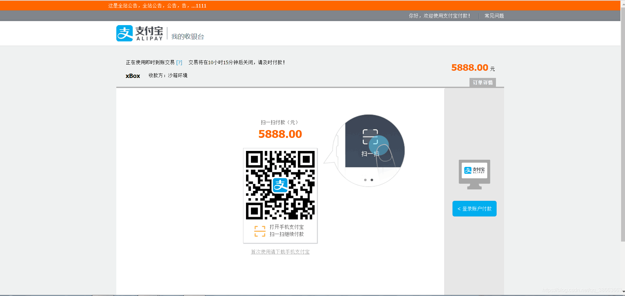Click the site announcement text in orange bar

(157, 6)
